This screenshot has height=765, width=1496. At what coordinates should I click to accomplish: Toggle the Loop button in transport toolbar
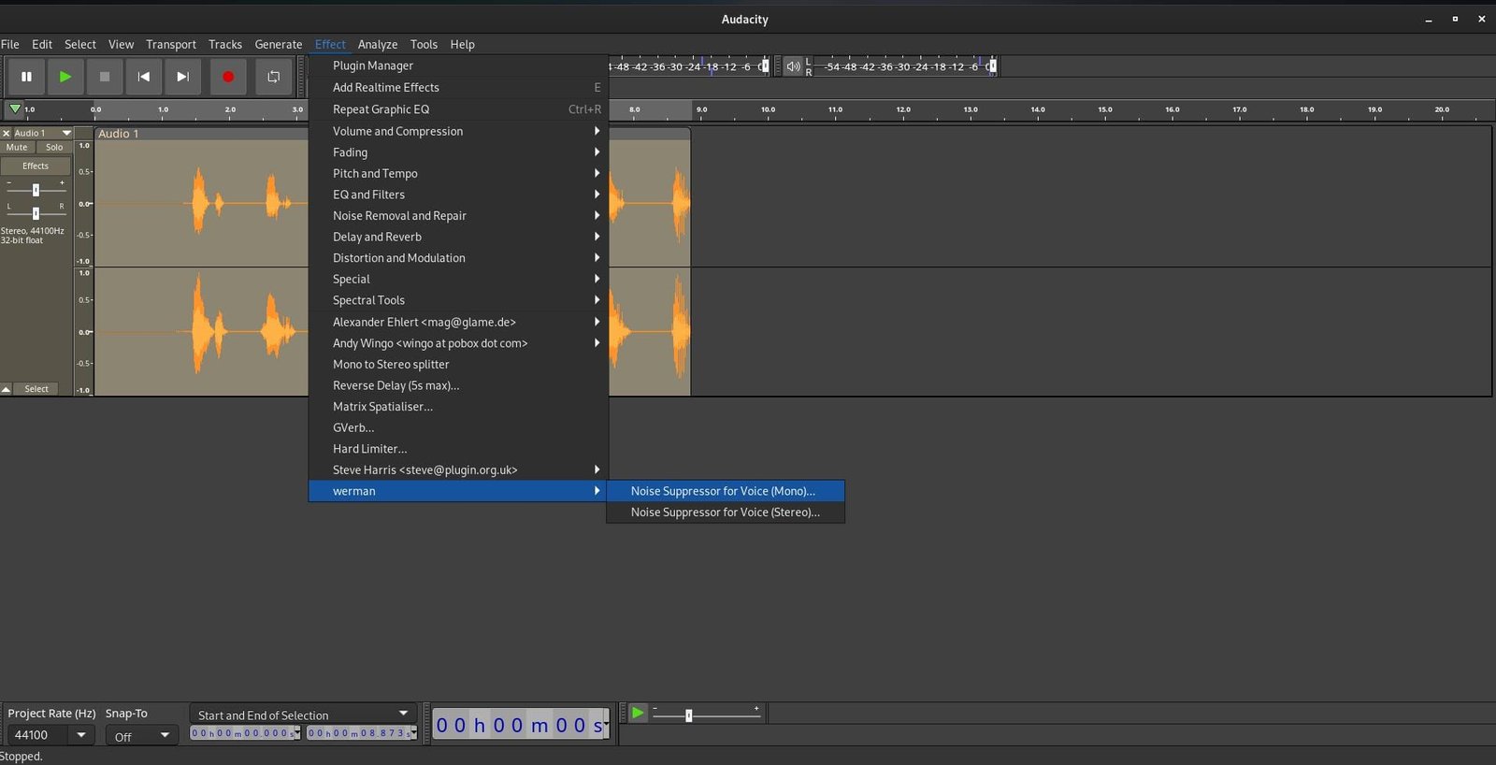point(273,77)
